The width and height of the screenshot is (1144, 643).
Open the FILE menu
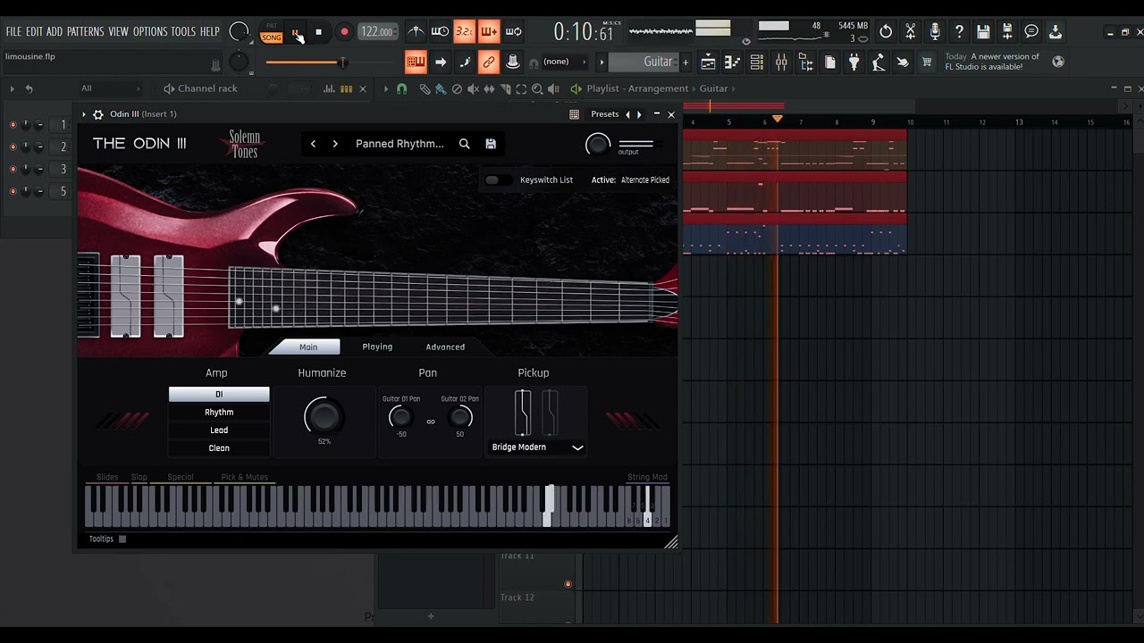click(13, 32)
